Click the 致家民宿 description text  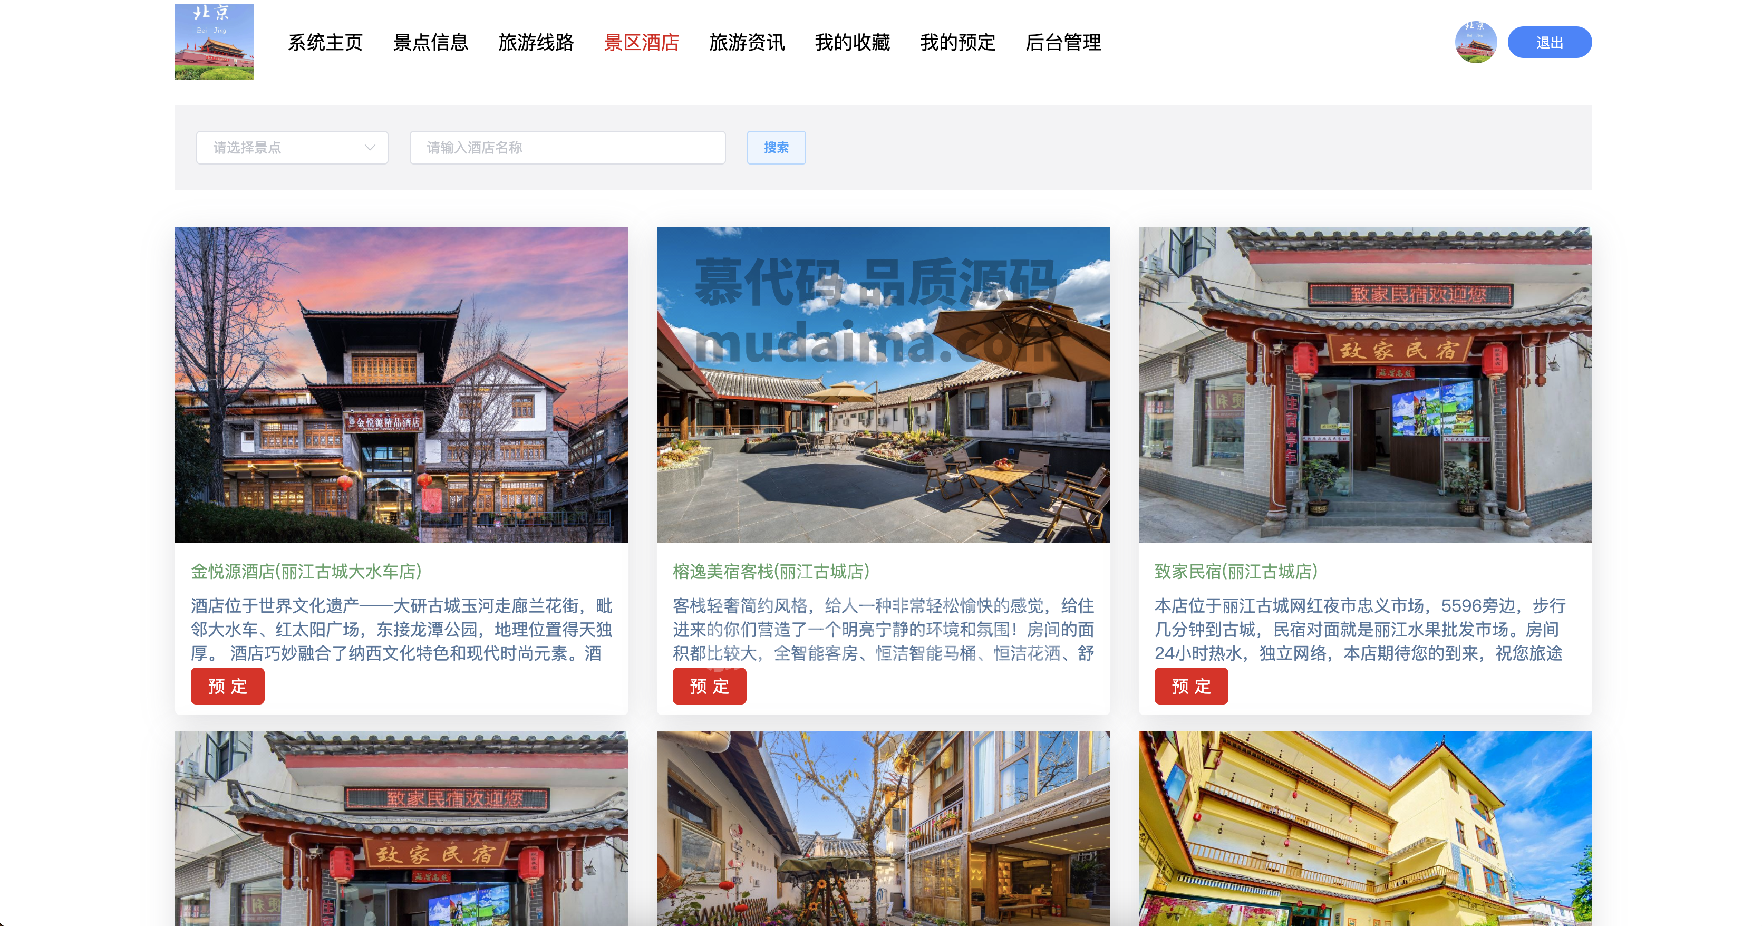click(1360, 629)
